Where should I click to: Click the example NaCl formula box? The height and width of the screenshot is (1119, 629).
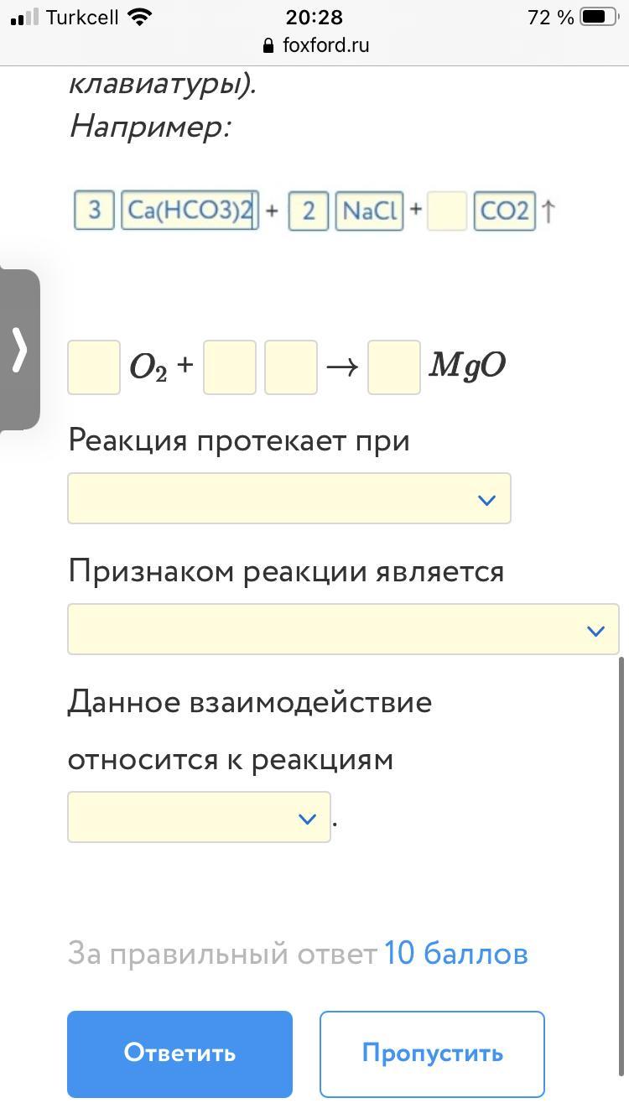pos(369,210)
